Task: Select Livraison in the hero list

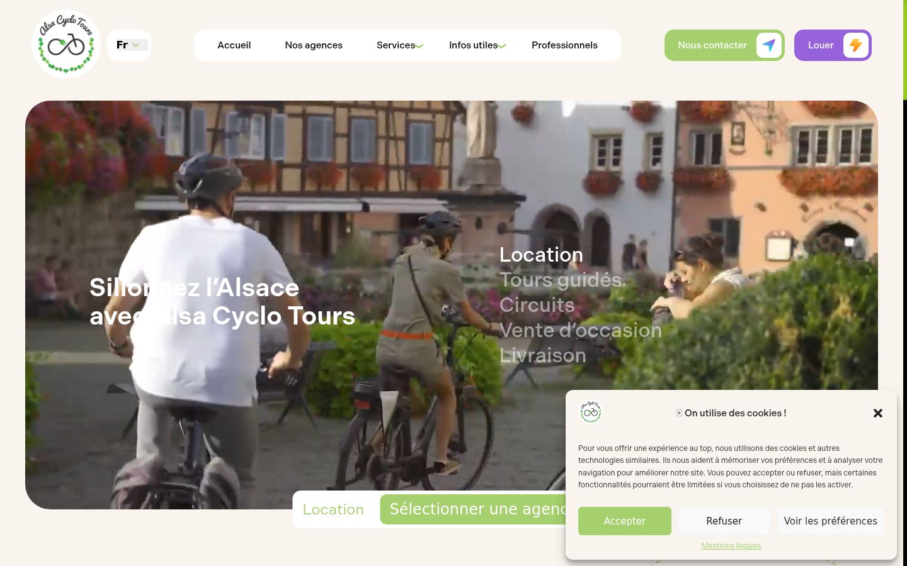Action: (543, 355)
